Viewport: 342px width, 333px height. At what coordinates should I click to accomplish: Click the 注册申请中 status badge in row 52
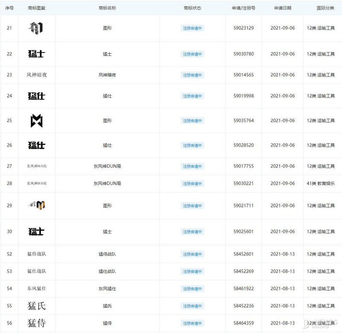point(192,254)
